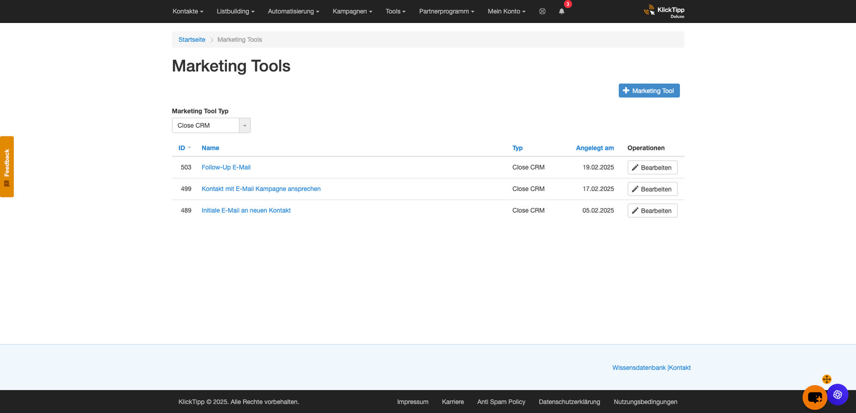Open the Karriere footer link

click(x=453, y=402)
